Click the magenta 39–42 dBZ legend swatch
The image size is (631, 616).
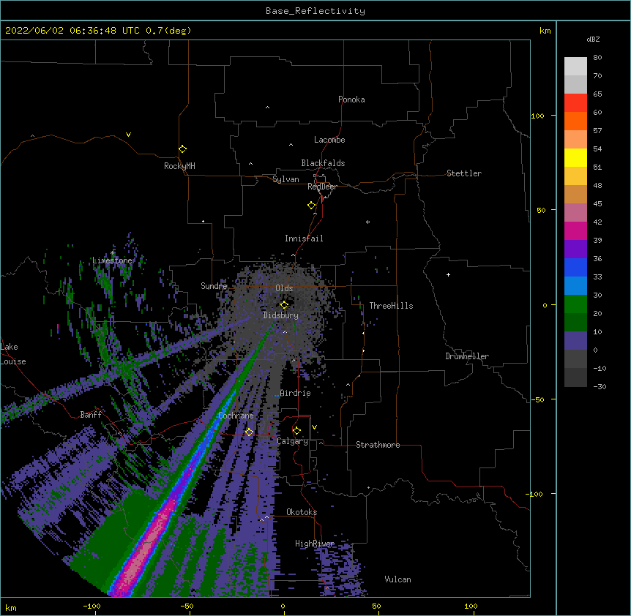[x=575, y=230]
